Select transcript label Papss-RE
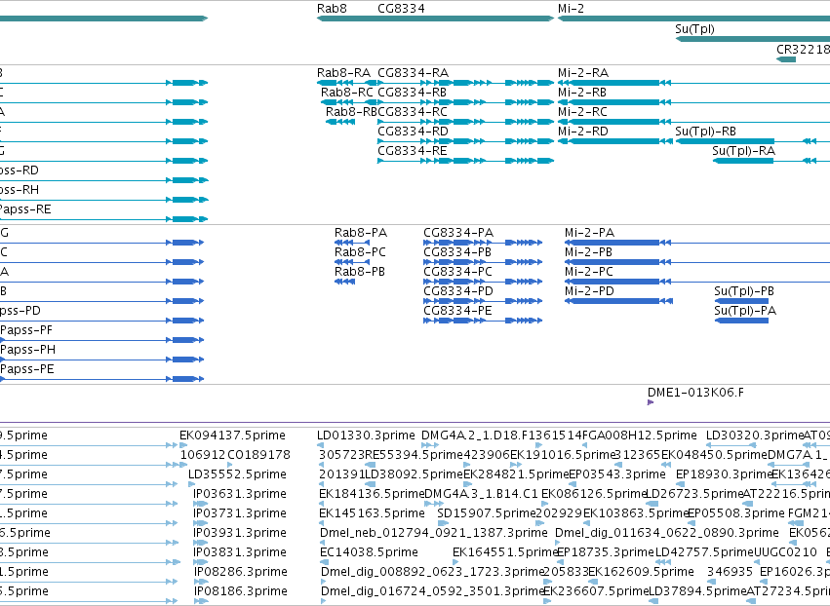Viewport: 830px width, 606px height. click(25, 209)
